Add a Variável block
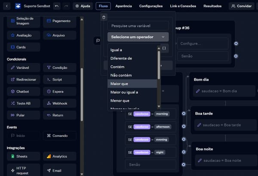Screen dimensions: 258x176 [24, 68]
